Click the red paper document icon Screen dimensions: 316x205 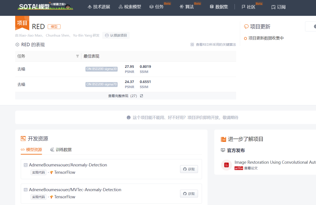pyautogui.click(x=226, y=165)
